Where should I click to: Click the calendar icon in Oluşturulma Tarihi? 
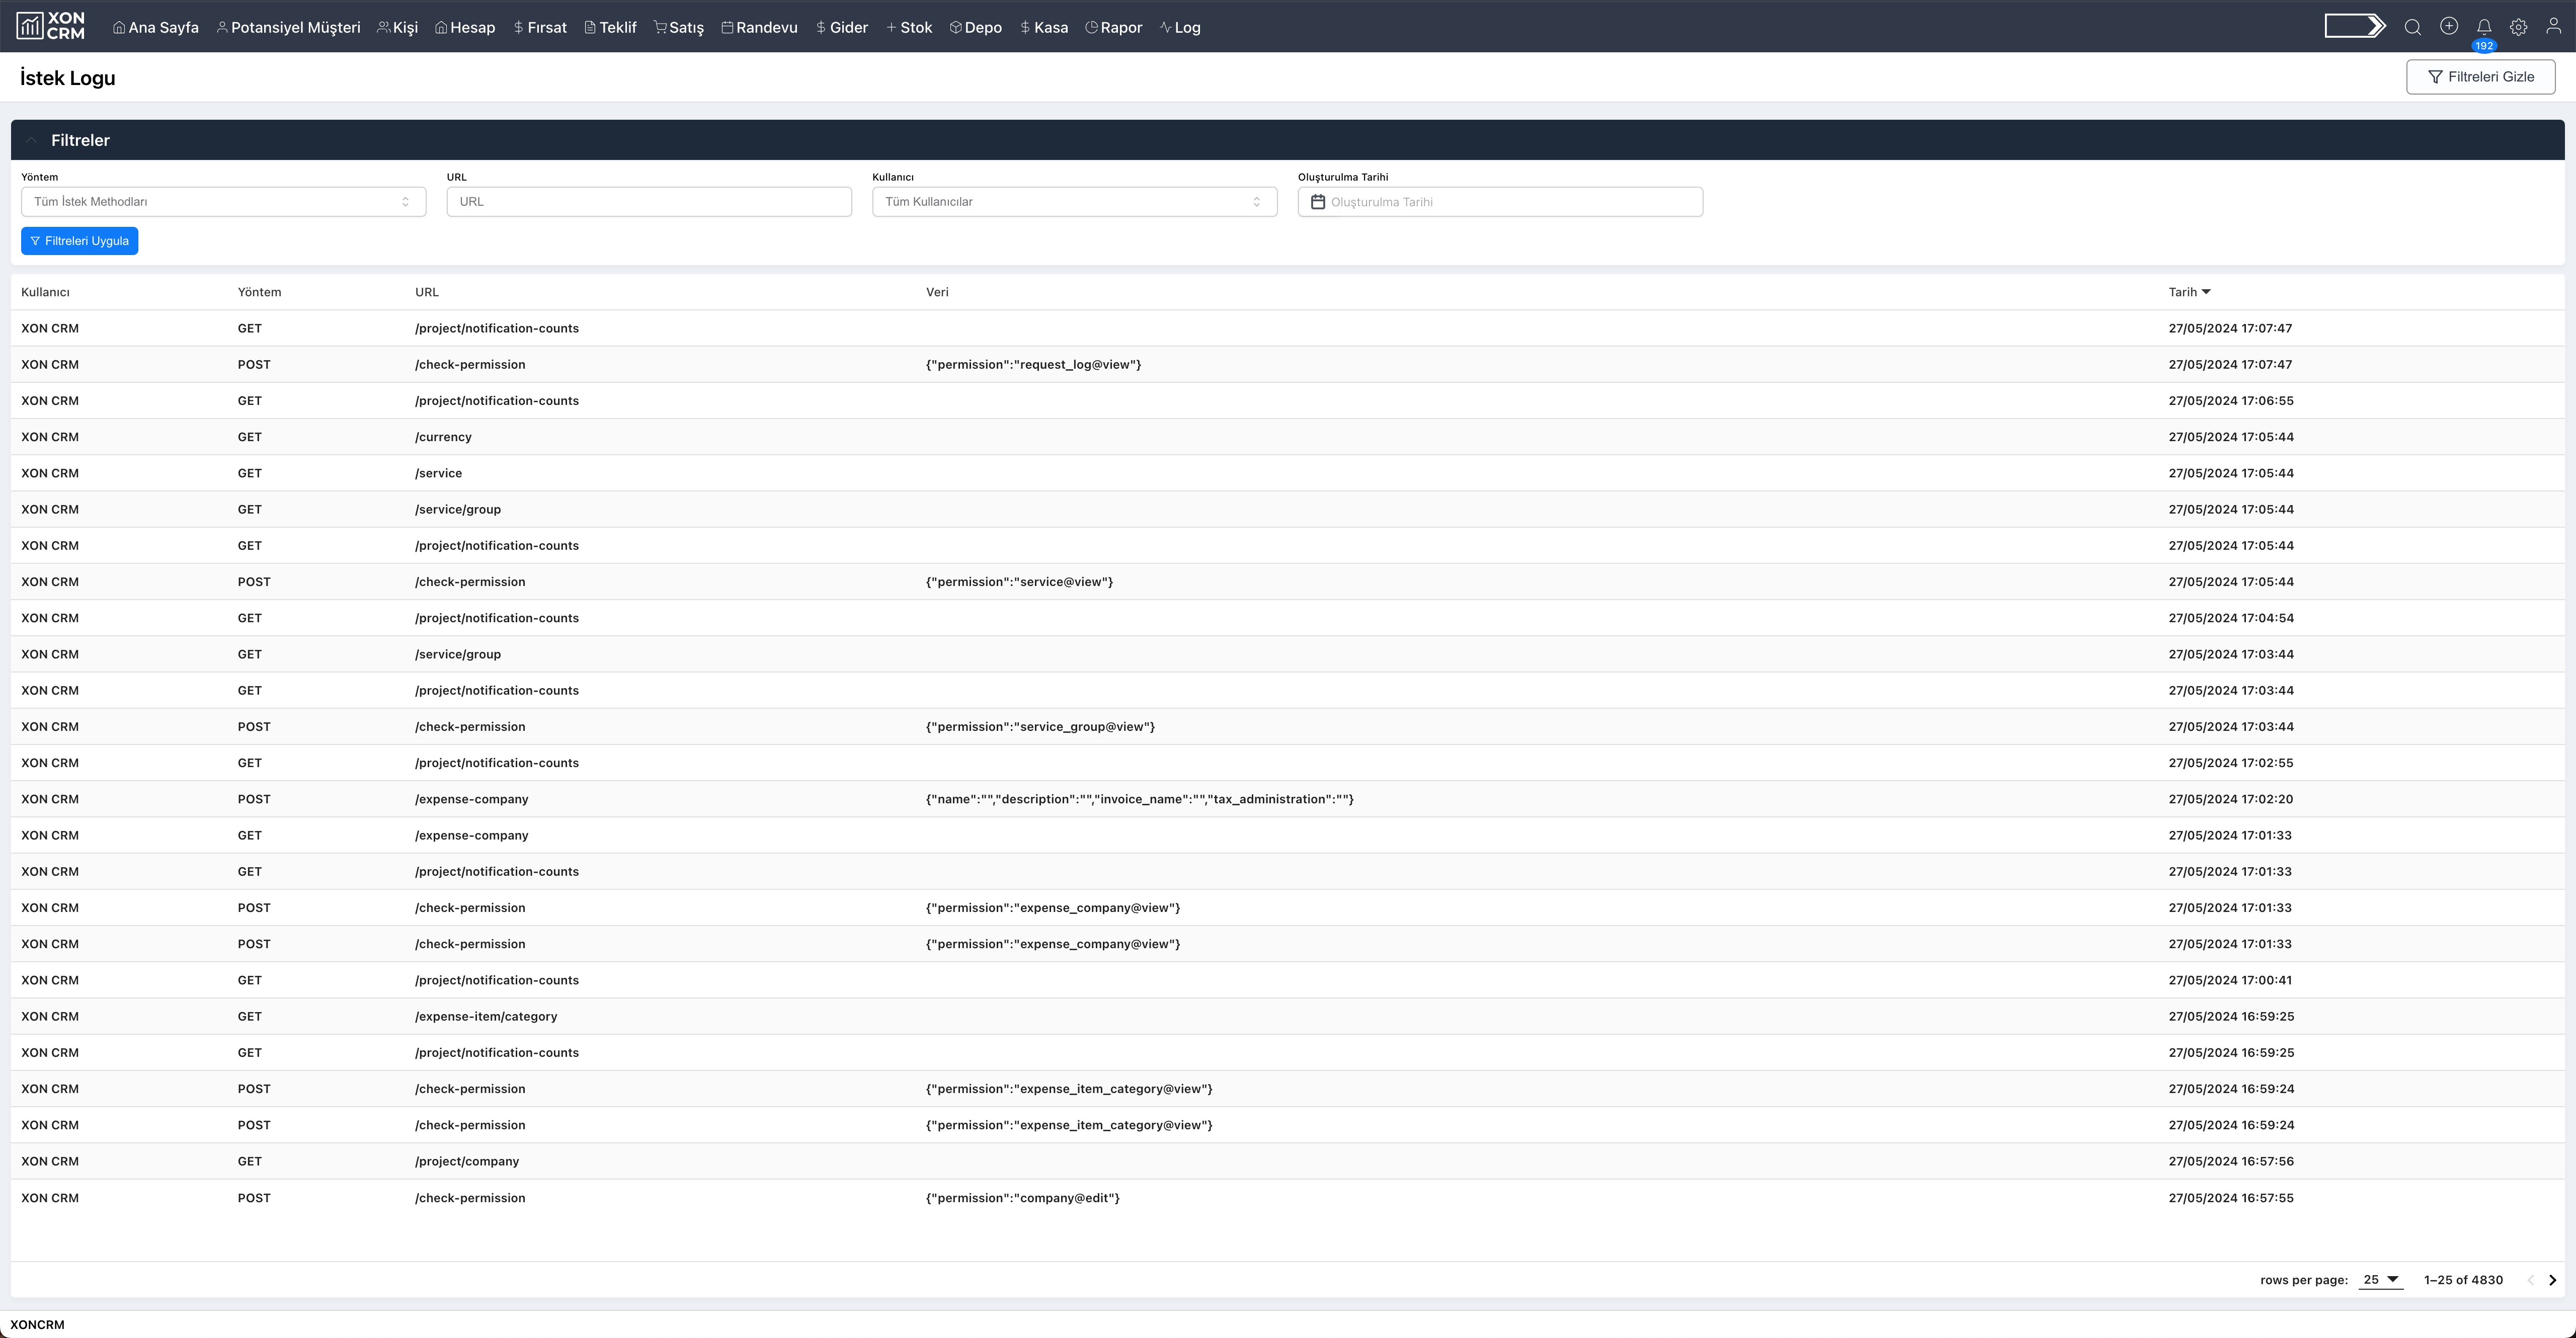[x=1318, y=202]
